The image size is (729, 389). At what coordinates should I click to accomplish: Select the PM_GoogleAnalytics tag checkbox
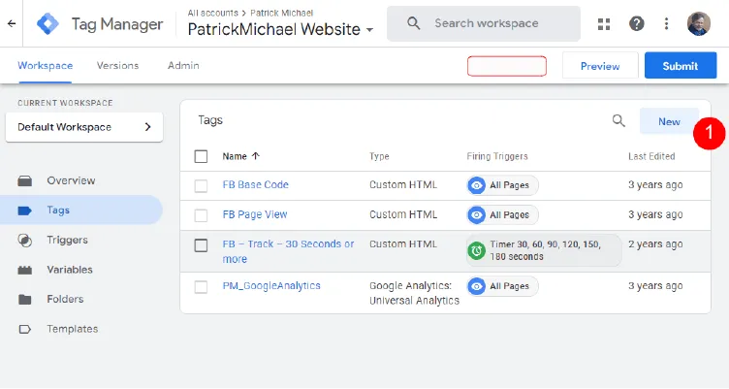(202, 286)
